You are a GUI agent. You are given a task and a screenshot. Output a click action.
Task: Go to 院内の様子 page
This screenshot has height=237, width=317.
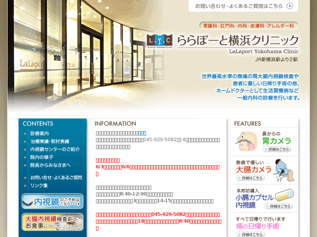(x=42, y=157)
